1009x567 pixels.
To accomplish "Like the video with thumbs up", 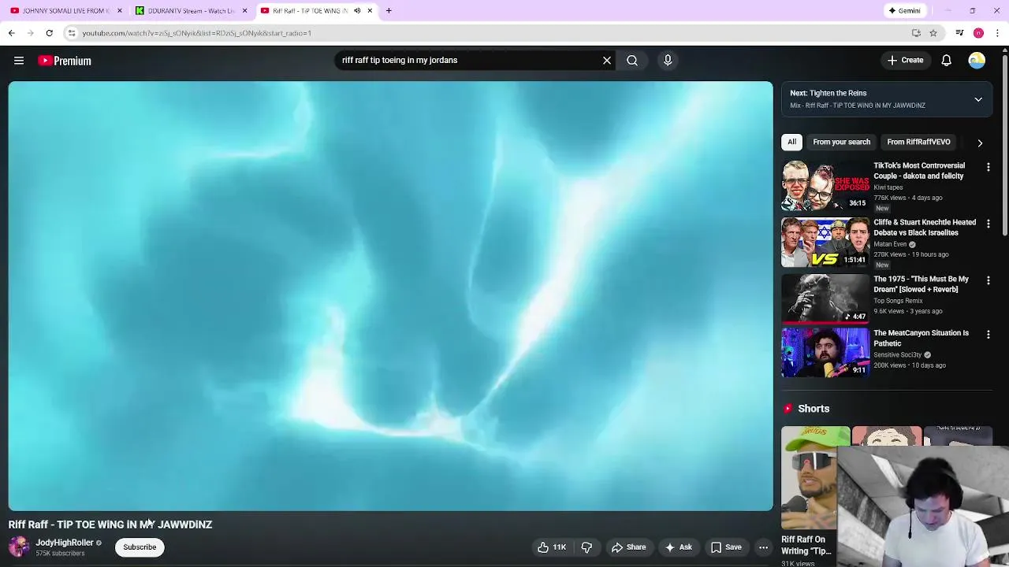I will pyautogui.click(x=552, y=547).
